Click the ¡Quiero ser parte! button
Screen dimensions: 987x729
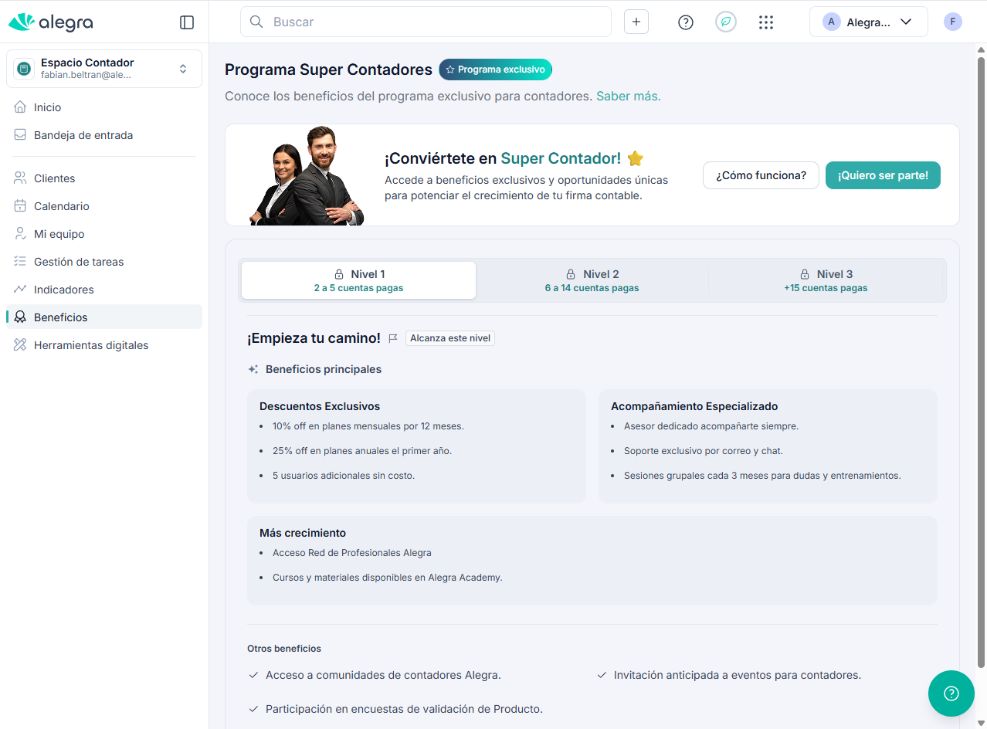click(882, 175)
